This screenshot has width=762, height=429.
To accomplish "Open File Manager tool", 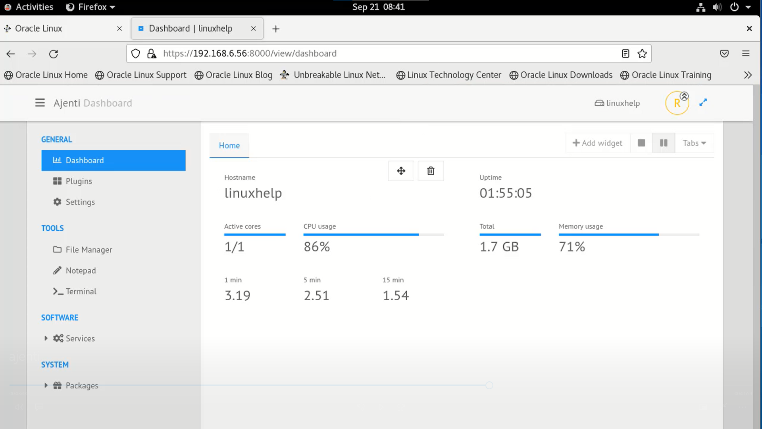I will [114, 249].
